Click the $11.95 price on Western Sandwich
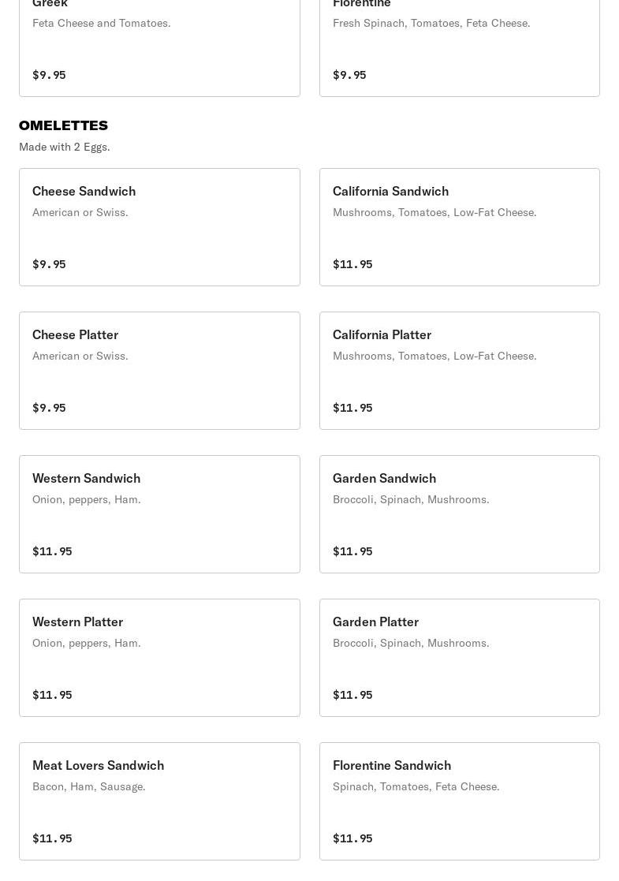The height and width of the screenshot is (881, 619). tap(52, 551)
